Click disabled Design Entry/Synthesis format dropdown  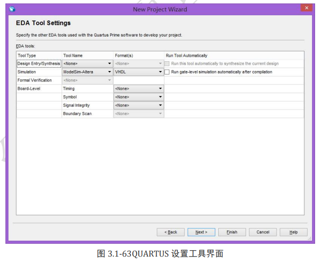(139, 64)
